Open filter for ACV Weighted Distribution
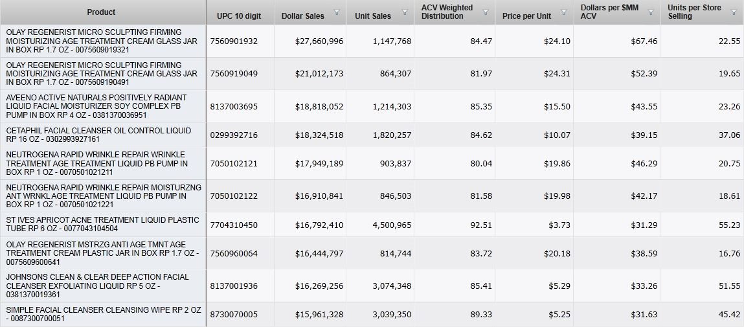The width and height of the screenshot is (744, 327). 486,12
